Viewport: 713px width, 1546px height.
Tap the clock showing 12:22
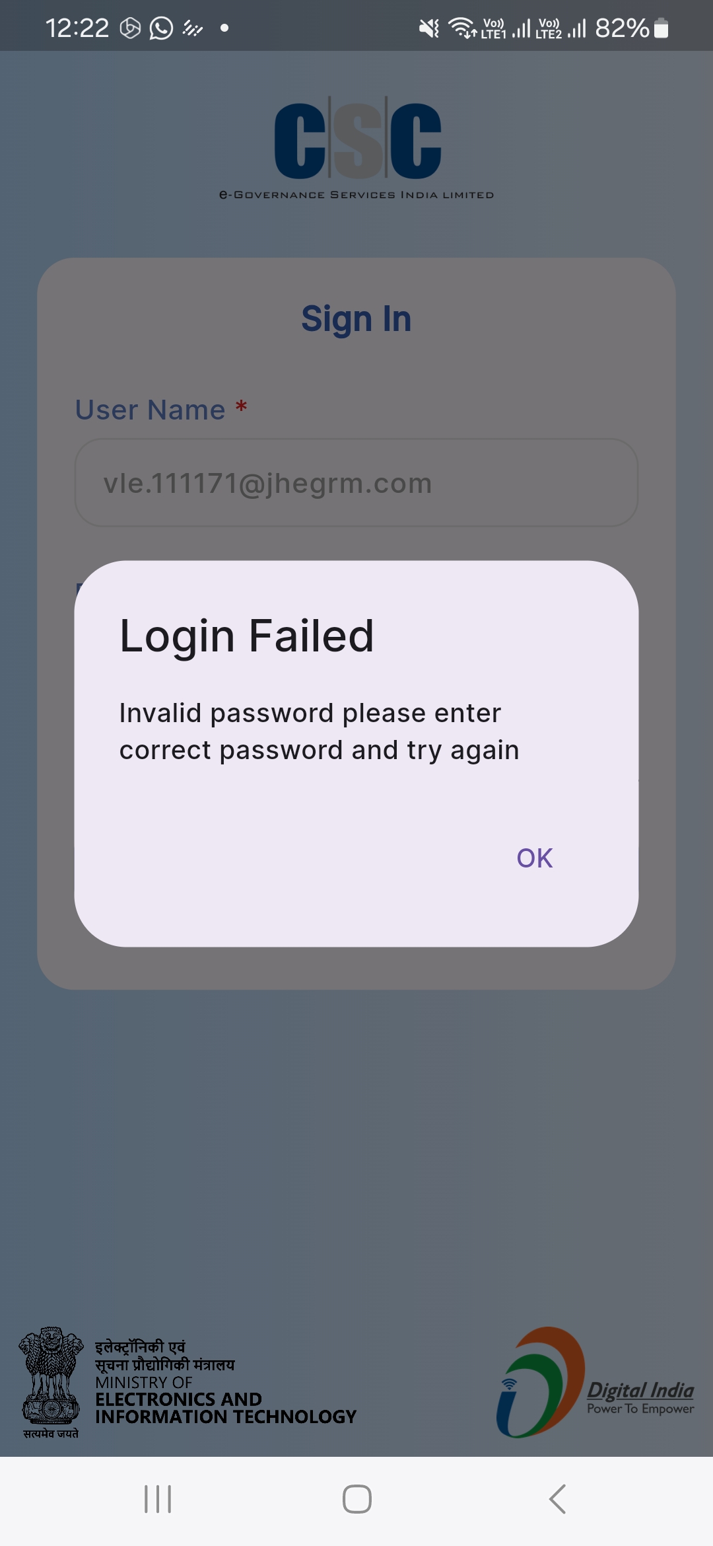pyautogui.click(x=77, y=28)
